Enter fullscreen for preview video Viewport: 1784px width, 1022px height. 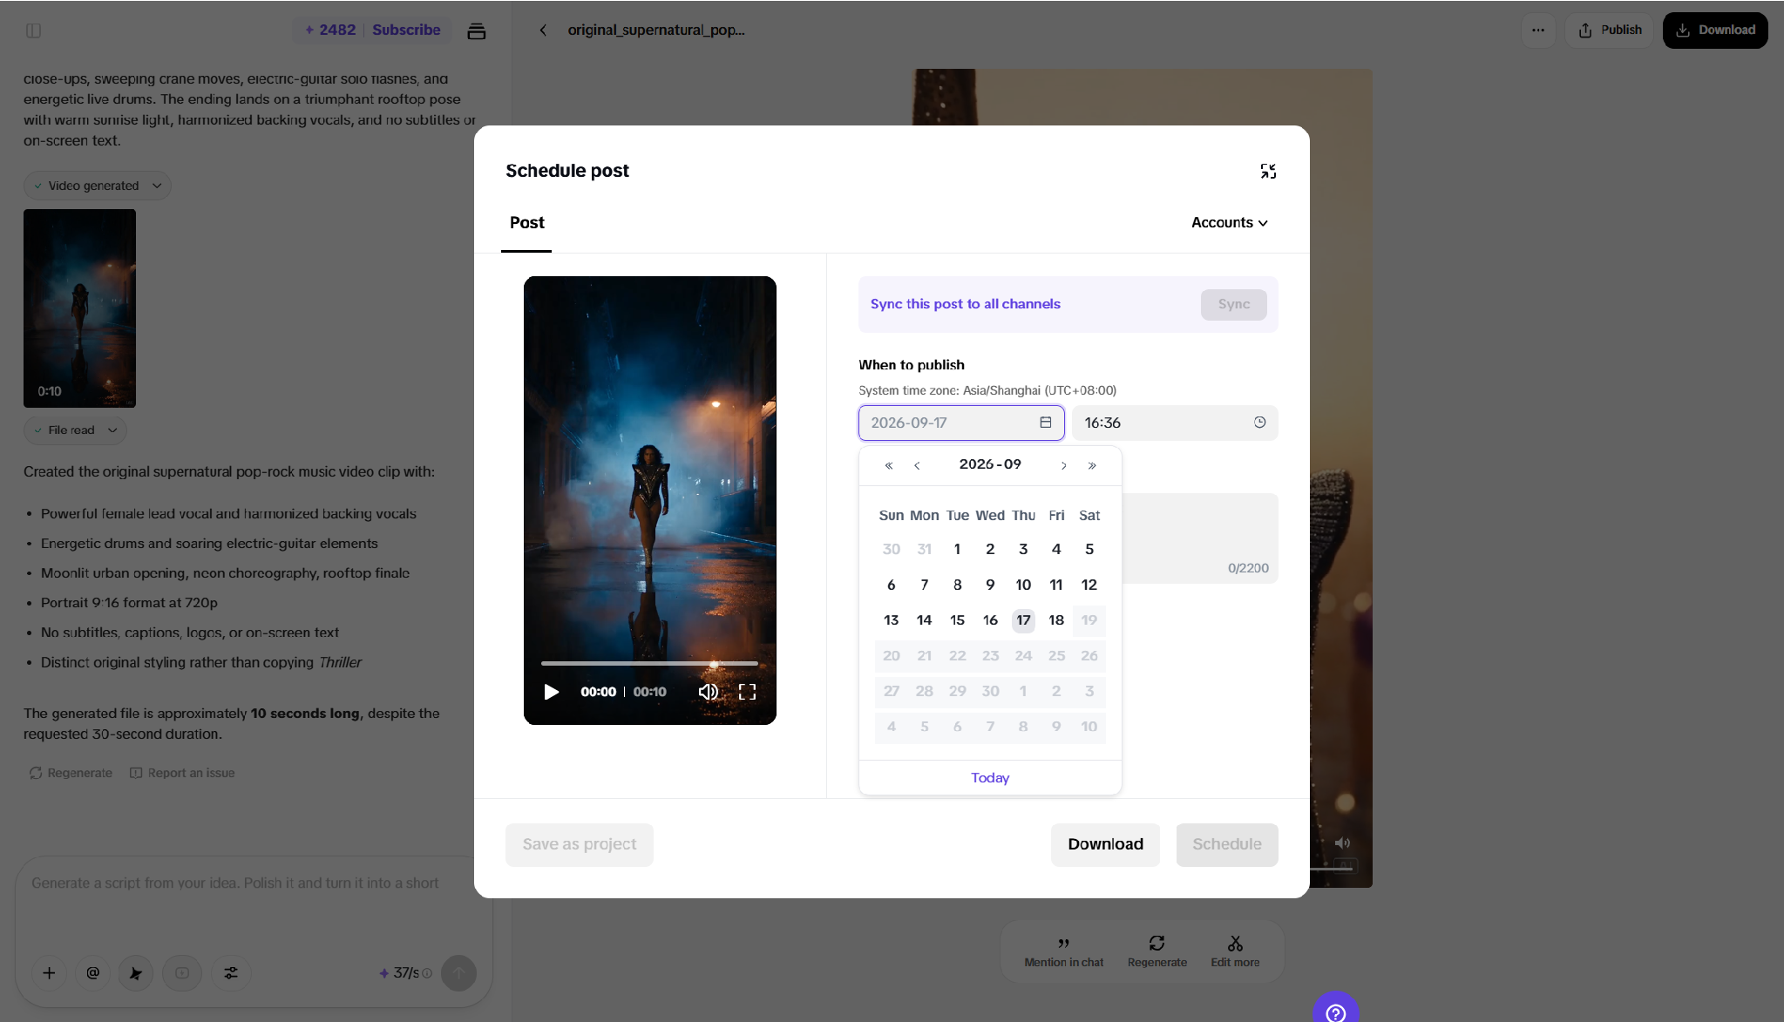tap(747, 692)
